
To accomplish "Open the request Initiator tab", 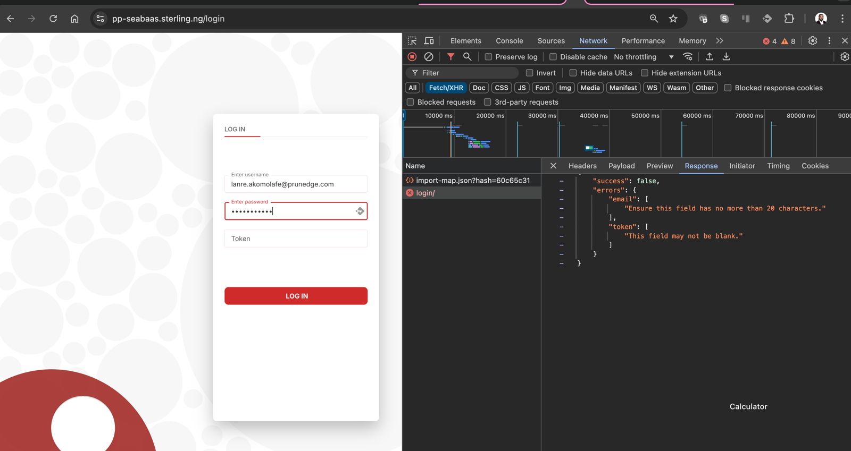I will [742, 166].
